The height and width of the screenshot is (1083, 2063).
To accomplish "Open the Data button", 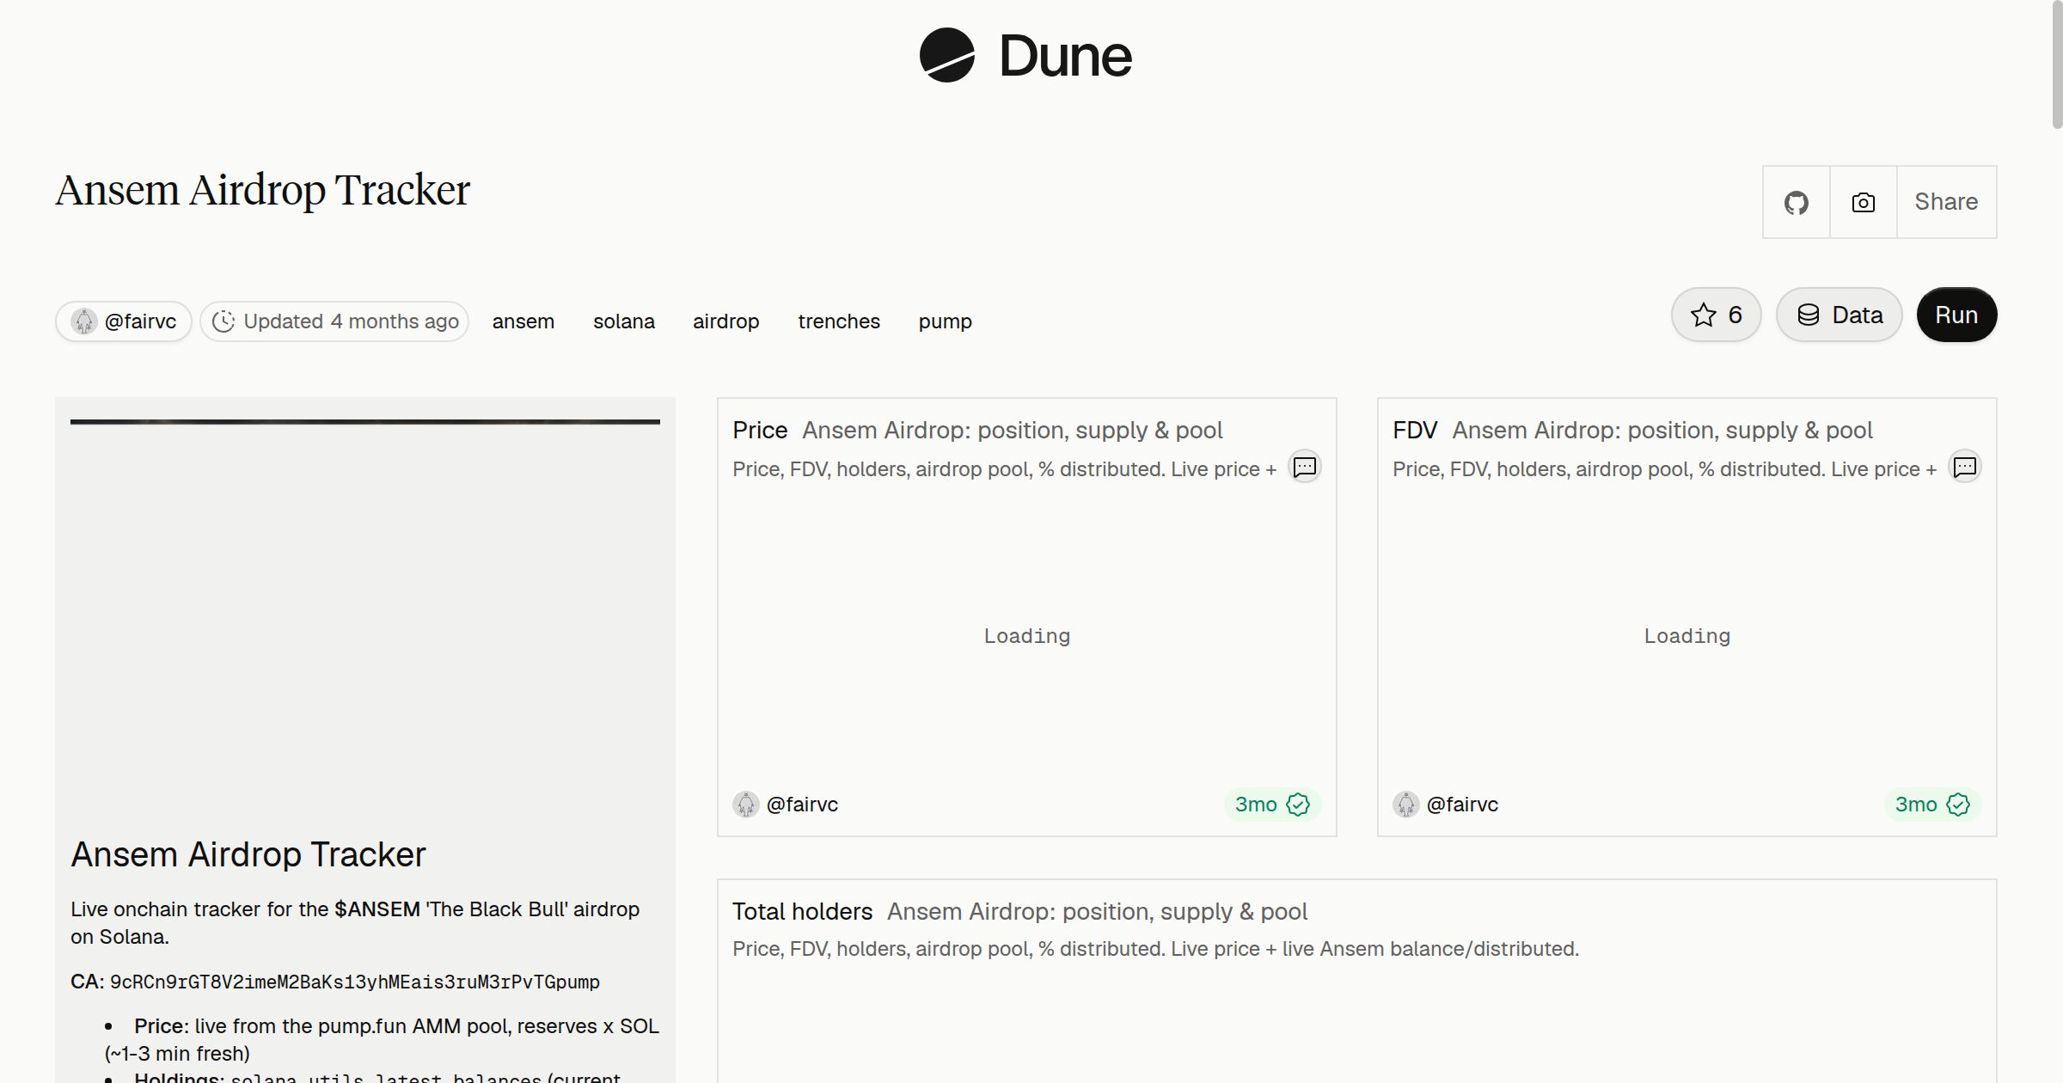I will click(1840, 315).
